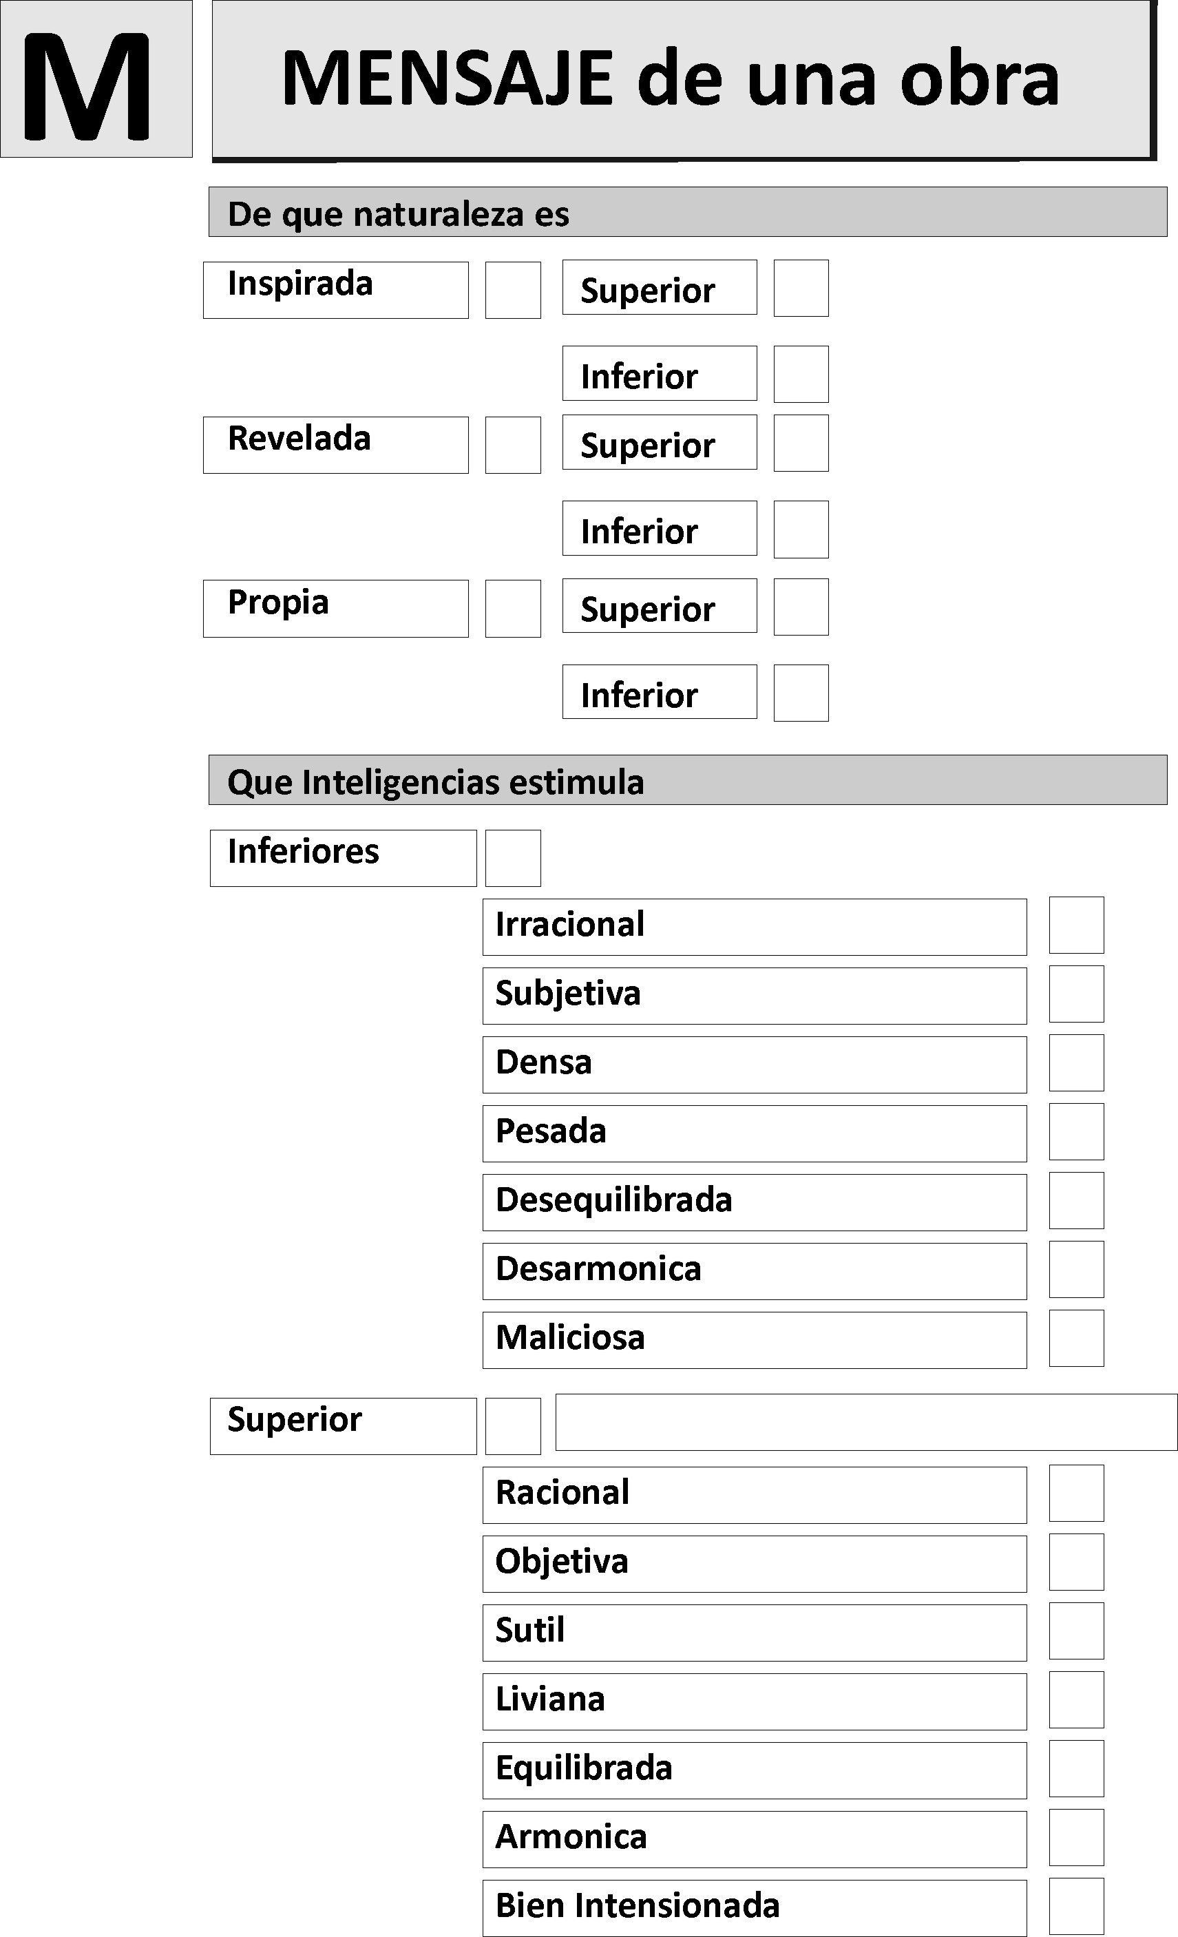Check the Objetiva box
Image resolution: width=1178 pixels, height=1937 pixels.
[1076, 1562]
